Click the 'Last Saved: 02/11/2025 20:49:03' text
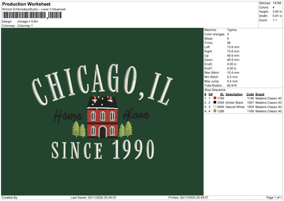This screenshot has height=201, width=284. (x=93, y=197)
